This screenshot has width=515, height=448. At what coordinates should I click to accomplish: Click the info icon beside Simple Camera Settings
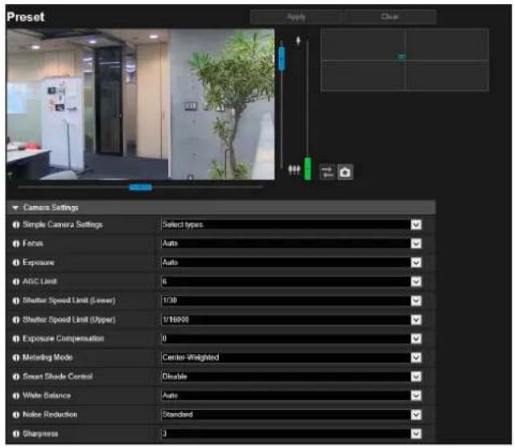[16, 225]
